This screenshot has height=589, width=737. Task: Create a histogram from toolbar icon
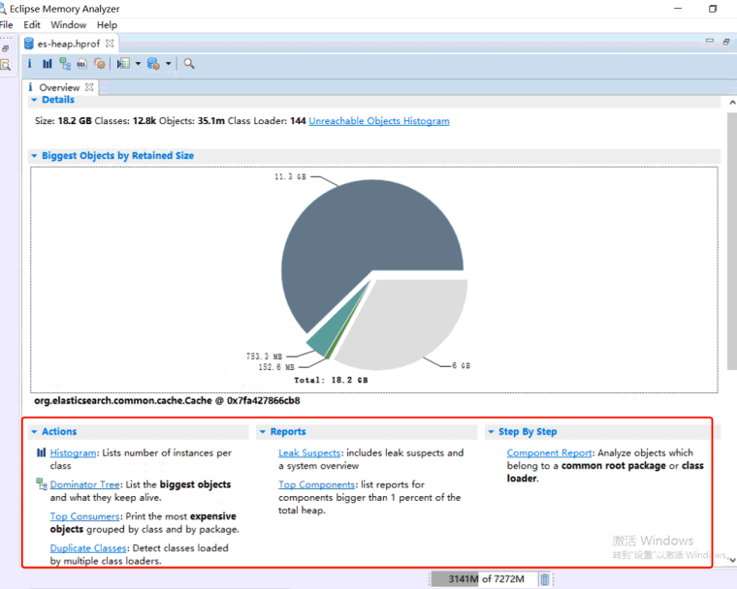(47, 63)
